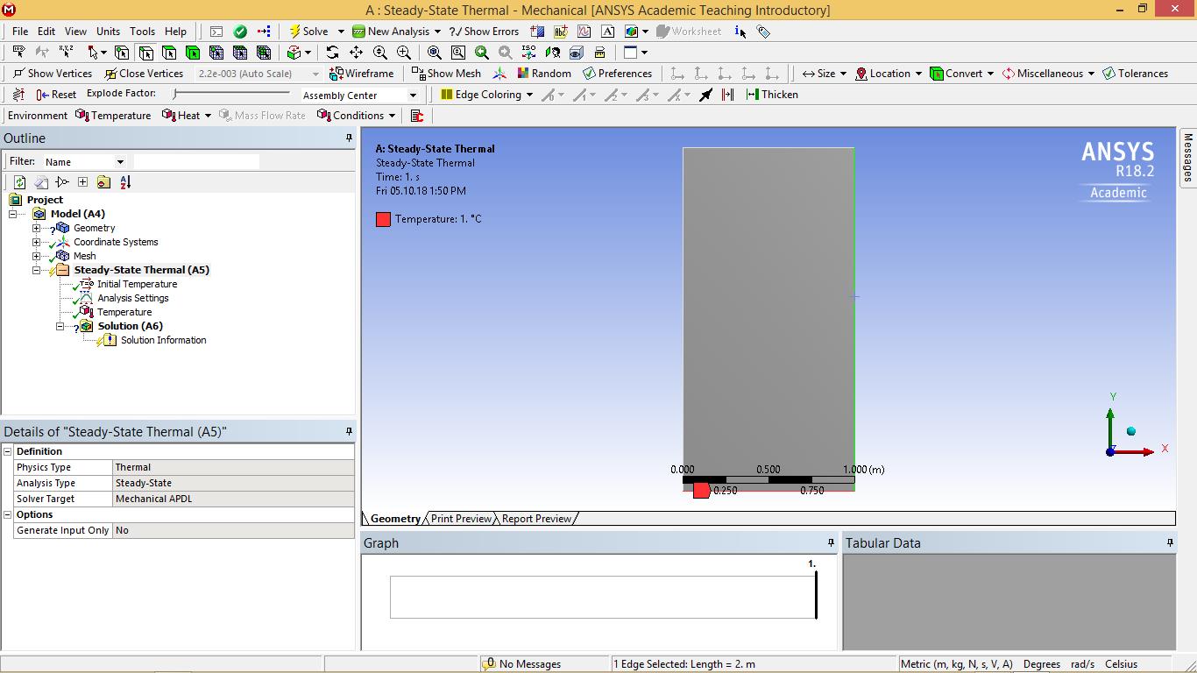Screen dimensions: 1197x673
Task: Pin the Outline panel
Action: pos(349,138)
